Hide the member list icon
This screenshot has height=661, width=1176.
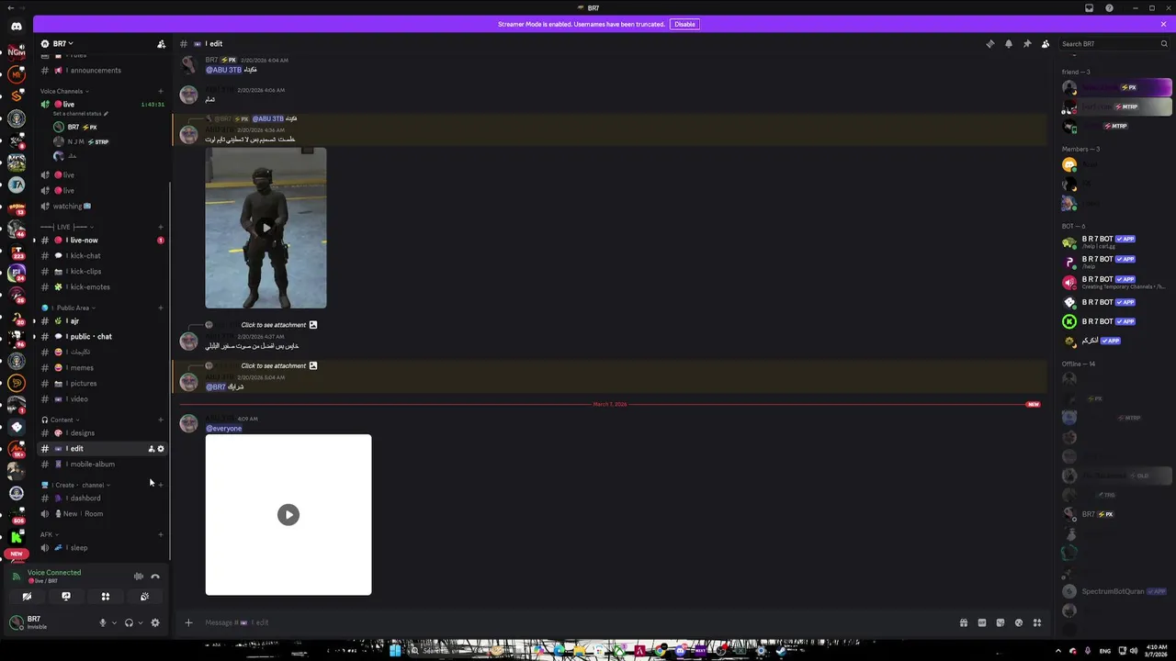(x=1045, y=44)
